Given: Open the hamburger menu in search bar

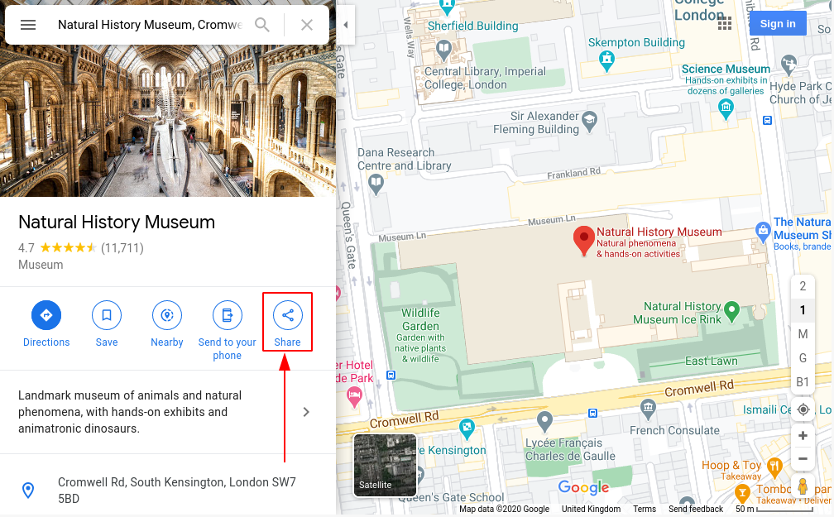Looking at the screenshot, I should (27, 25).
